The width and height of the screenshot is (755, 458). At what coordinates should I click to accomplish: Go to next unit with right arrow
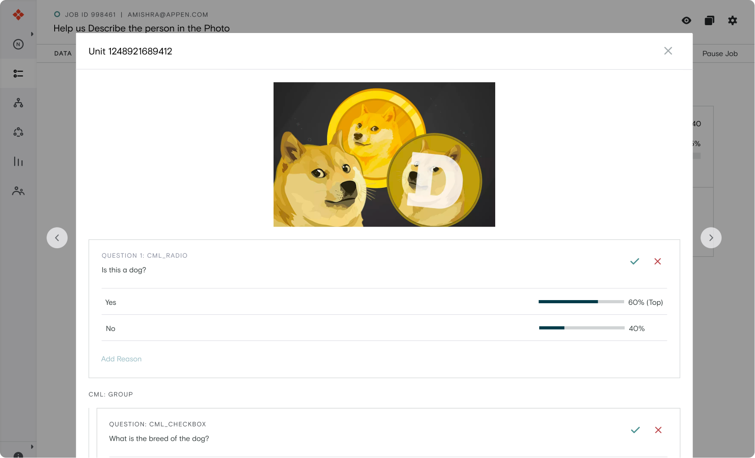click(x=711, y=238)
